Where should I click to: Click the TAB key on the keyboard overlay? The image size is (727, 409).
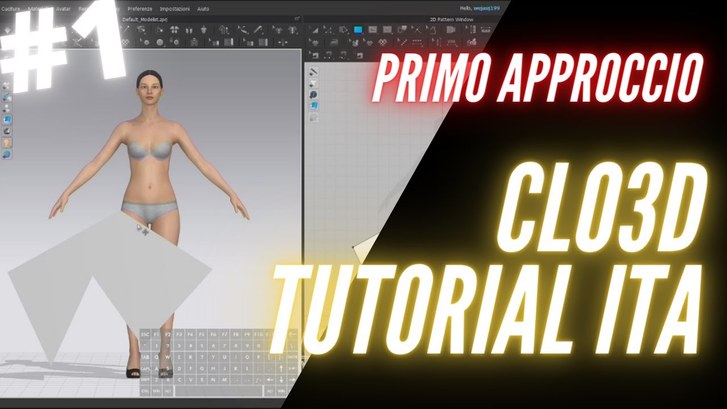pyautogui.click(x=145, y=357)
